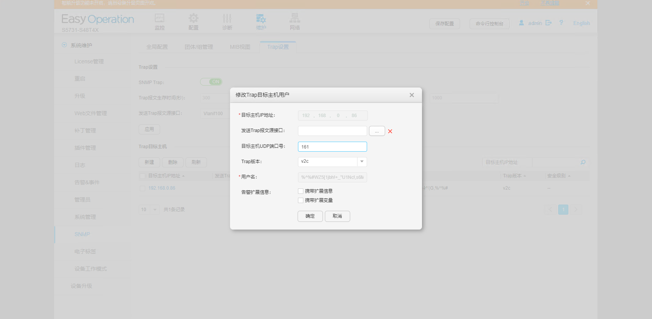Clear source interface with red X icon
652x319 pixels.
(x=390, y=131)
